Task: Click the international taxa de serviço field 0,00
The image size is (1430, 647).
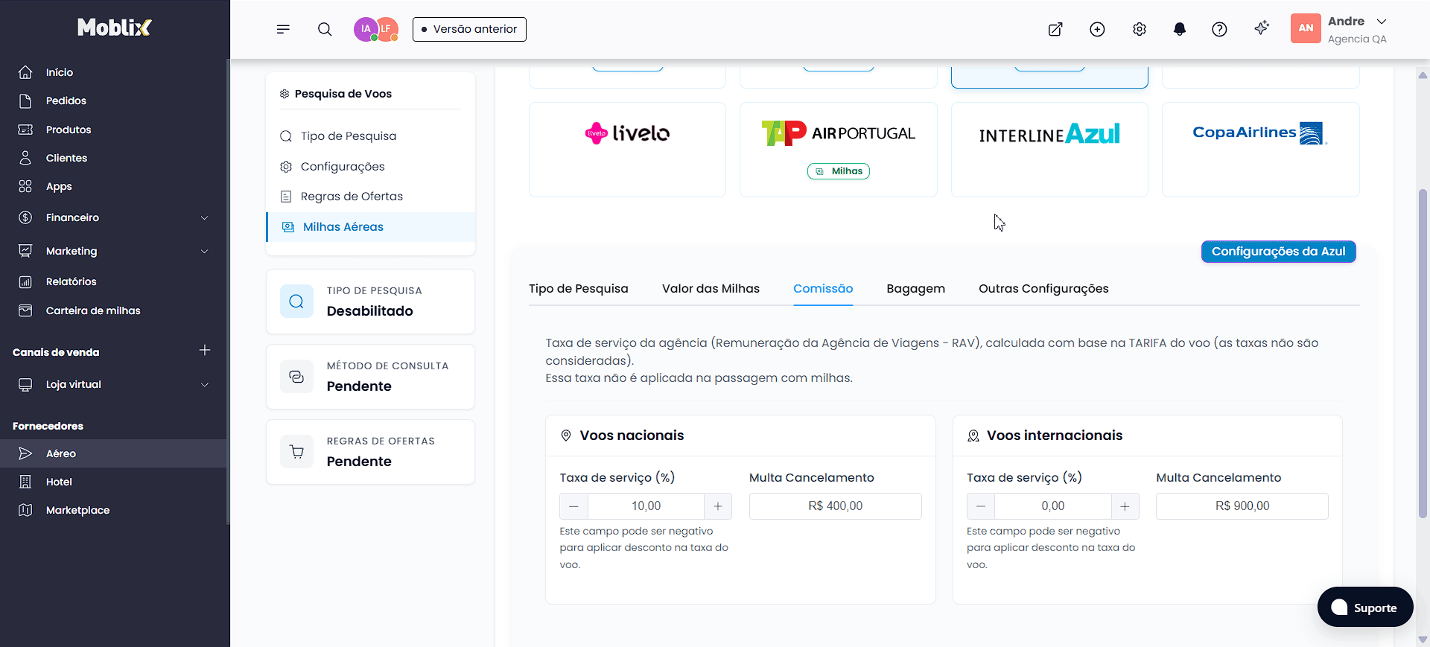Action: (1053, 506)
